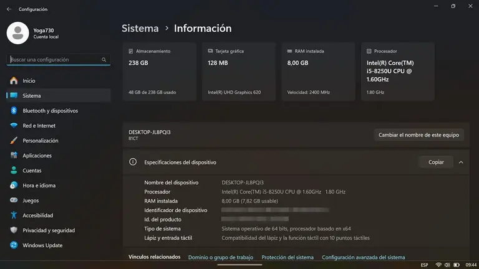Click the Red e Internet wifi icon
The image size is (479, 269).
pyautogui.click(x=14, y=125)
